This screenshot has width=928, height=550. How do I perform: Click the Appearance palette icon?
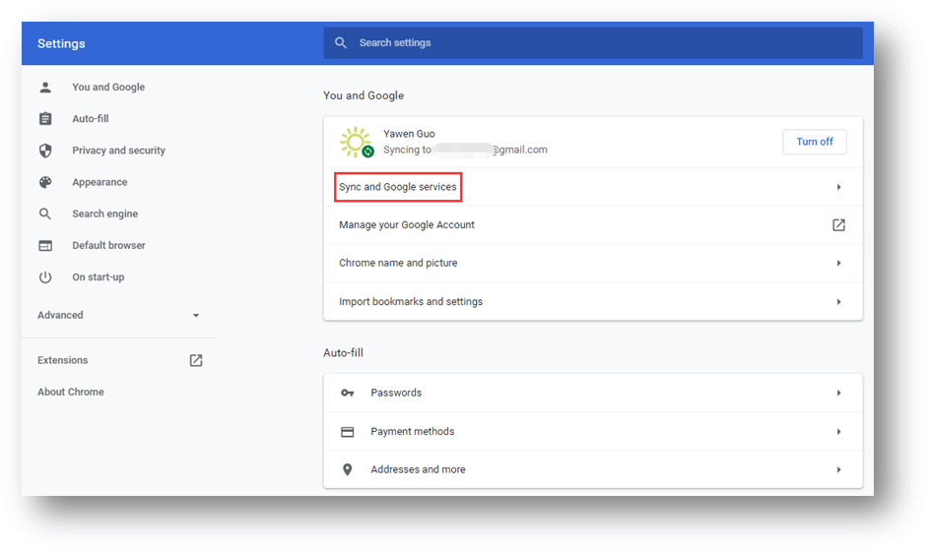pyautogui.click(x=45, y=182)
